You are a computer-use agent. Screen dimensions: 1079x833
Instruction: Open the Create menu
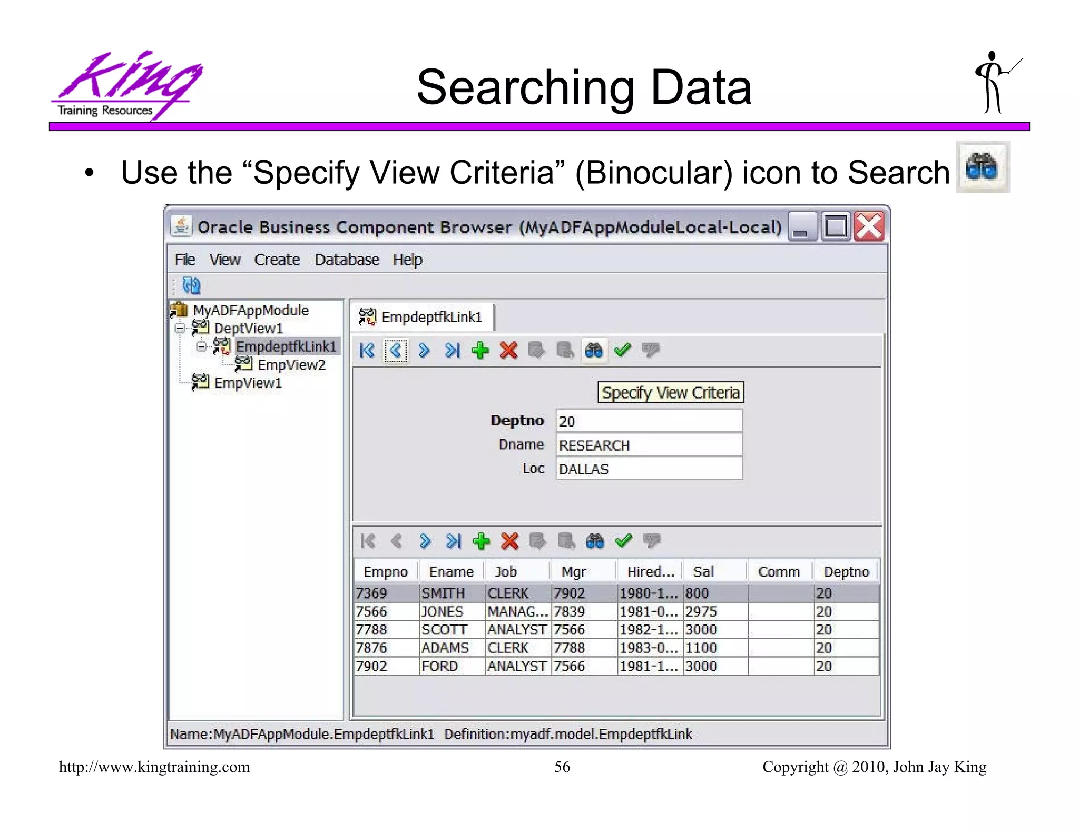pyautogui.click(x=277, y=260)
